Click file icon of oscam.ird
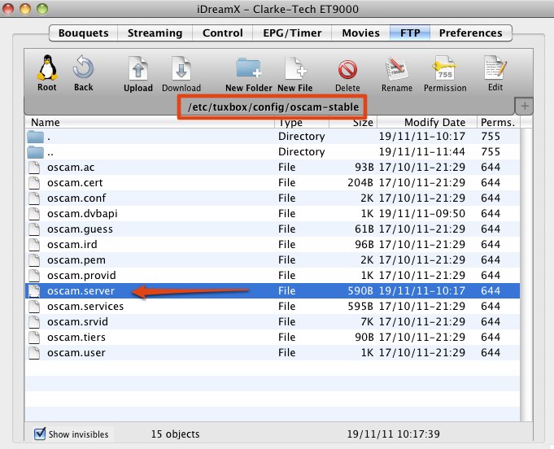Image resolution: width=554 pixels, height=449 pixels. coord(34,245)
